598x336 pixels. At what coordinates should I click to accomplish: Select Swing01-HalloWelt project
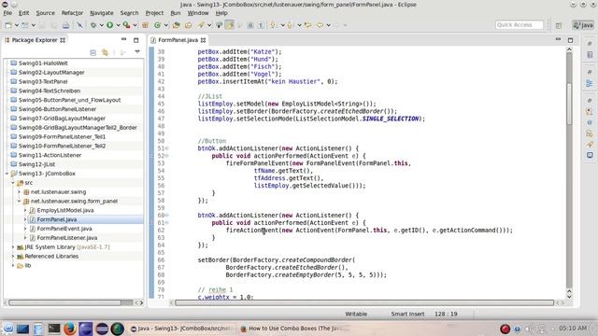(x=43, y=63)
